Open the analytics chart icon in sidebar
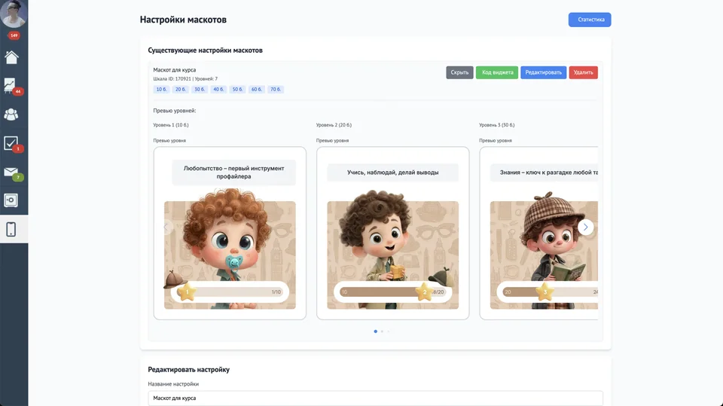 point(10,85)
